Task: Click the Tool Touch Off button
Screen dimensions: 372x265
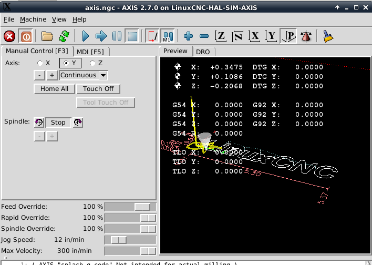Action: coord(106,103)
